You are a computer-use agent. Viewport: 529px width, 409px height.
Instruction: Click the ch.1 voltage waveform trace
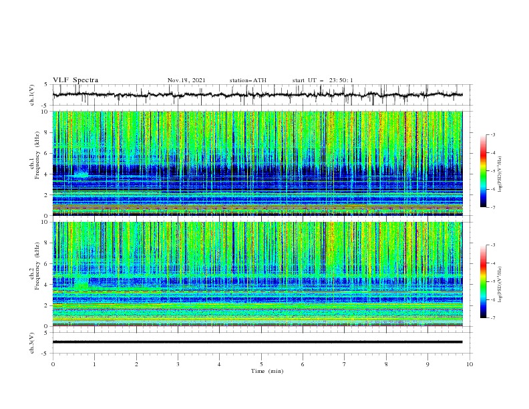[x=257, y=95]
